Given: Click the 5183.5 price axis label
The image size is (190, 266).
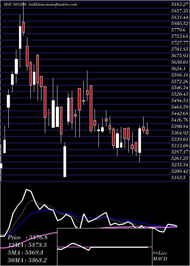Looking at the screenshot, I should pos(179,178).
